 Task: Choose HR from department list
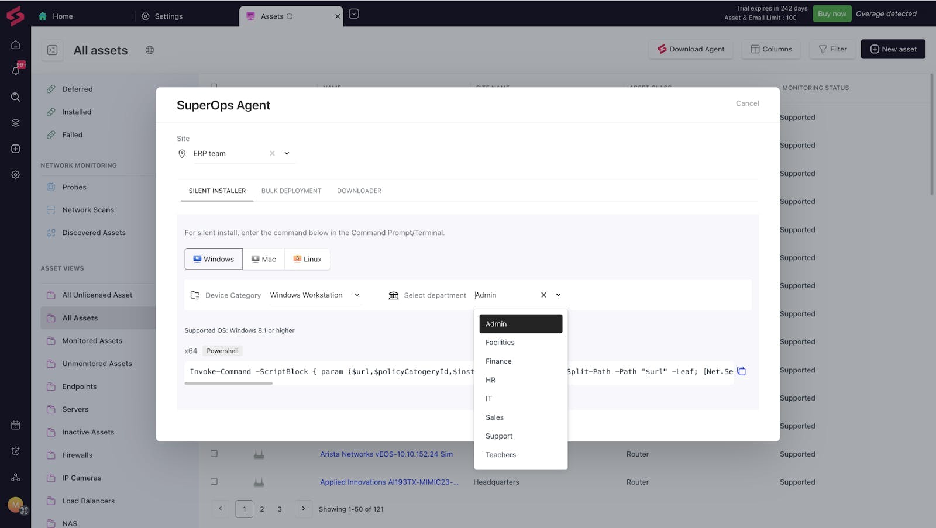point(521,380)
